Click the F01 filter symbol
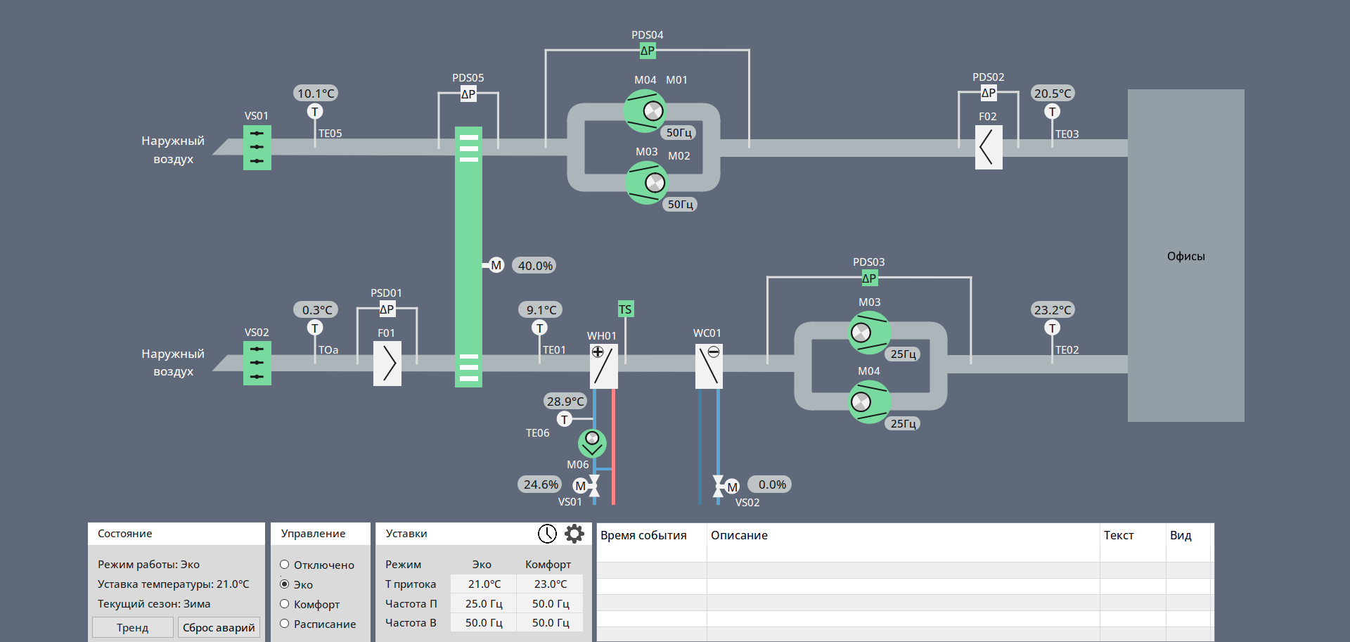 point(387,364)
